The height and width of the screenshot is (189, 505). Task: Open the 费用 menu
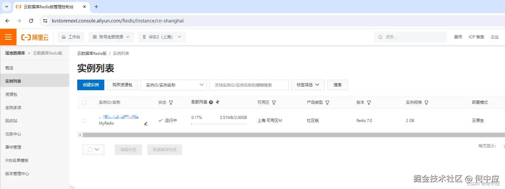click(x=458, y=37)
